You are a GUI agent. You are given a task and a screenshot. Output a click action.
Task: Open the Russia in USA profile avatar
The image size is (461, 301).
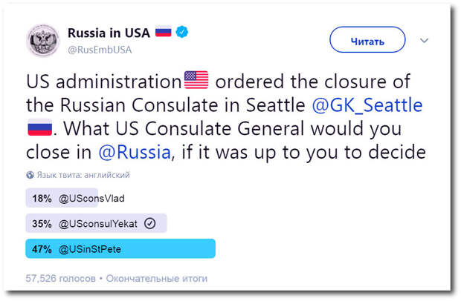43,40
